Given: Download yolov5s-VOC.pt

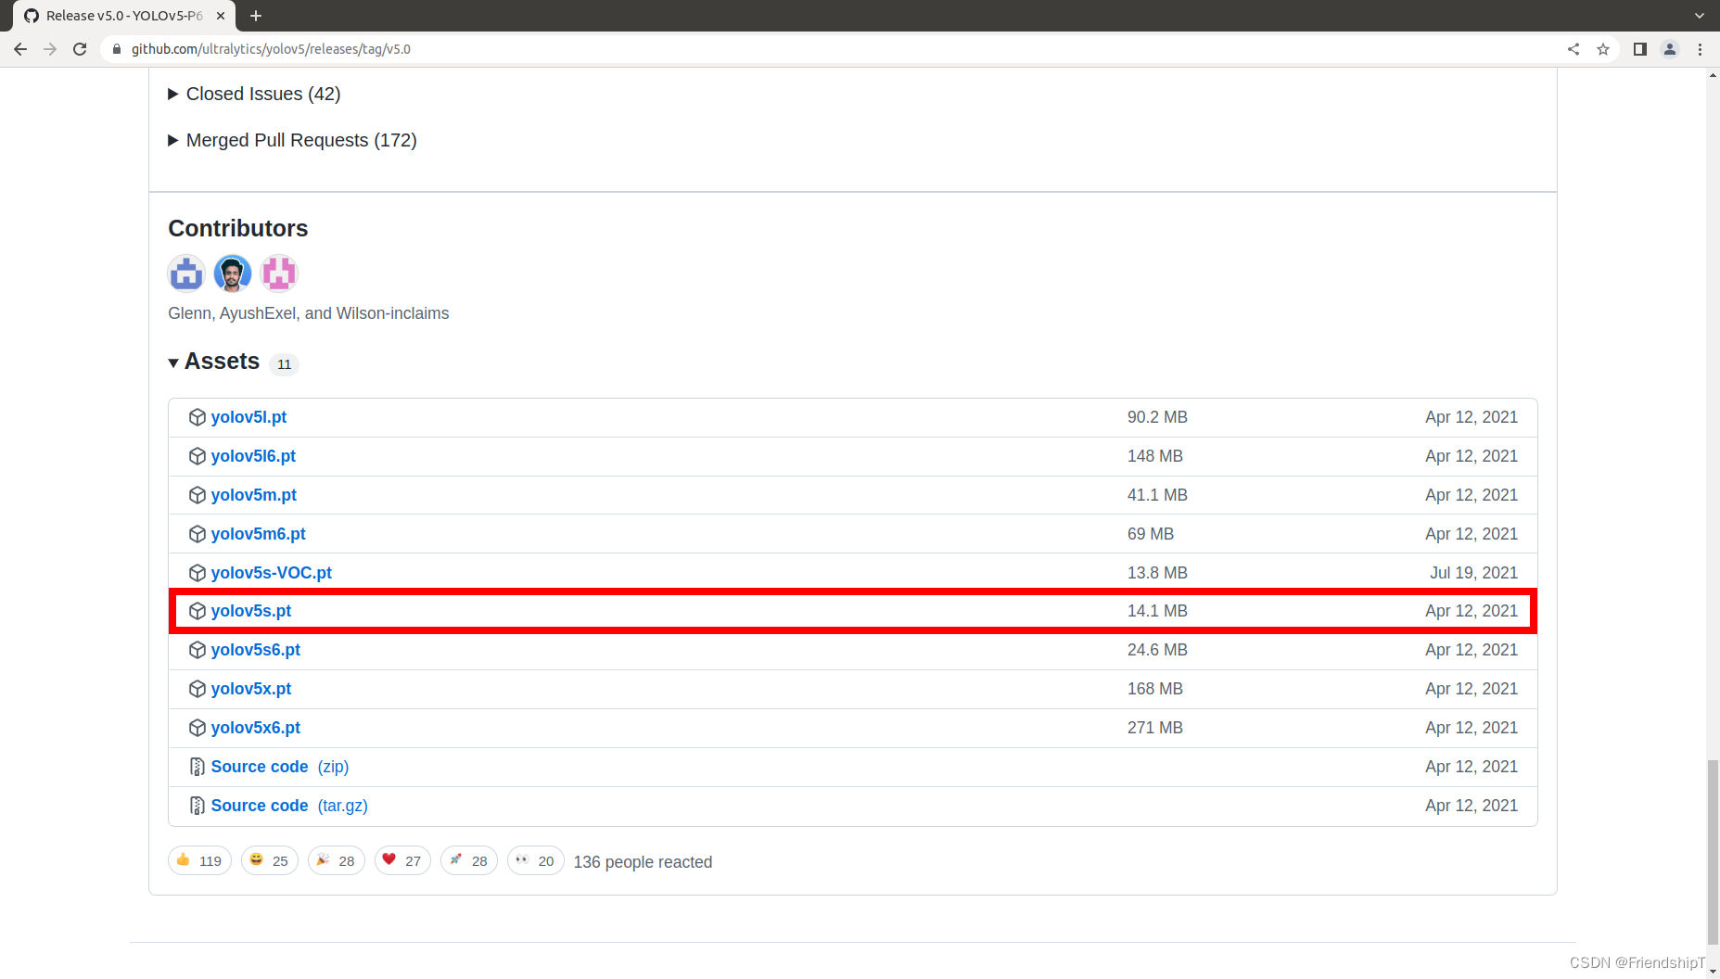Looking at the screenshot, I should [271, 573].
